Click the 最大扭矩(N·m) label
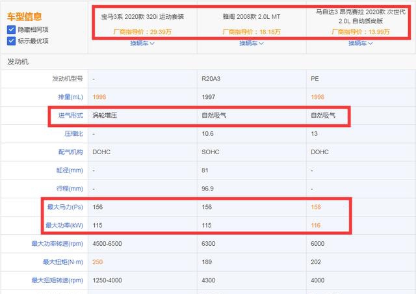The image size is (416, 294). click(63, 262)
